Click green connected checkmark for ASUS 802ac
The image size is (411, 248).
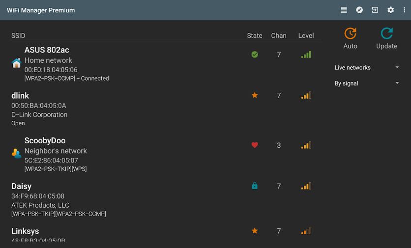click(x=255, y=55)
